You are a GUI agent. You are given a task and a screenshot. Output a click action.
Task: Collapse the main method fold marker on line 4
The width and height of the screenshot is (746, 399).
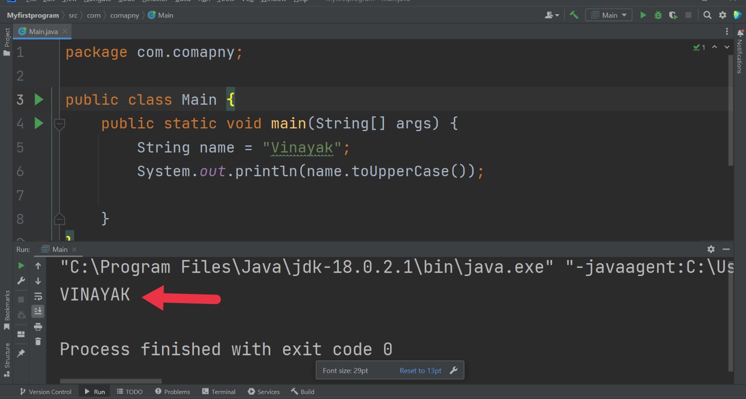click(x=59, y=125)
